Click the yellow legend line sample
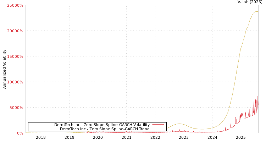The image size is (266, 142). click(158, 129)
